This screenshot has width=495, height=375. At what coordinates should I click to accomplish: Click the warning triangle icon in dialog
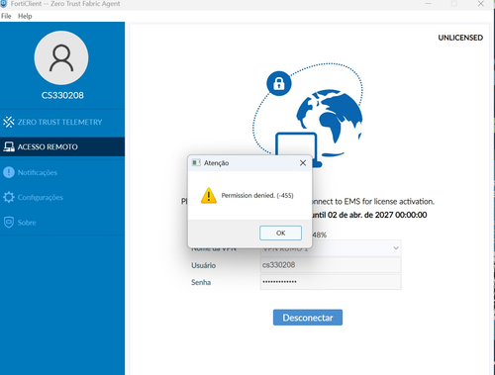coord(209,196)
